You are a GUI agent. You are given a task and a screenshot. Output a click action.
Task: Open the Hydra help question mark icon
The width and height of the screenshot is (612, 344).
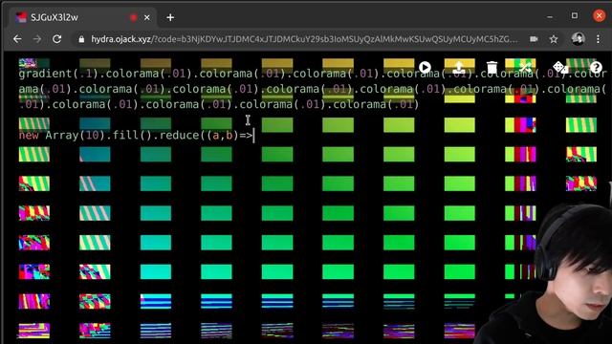tap(596, 68)
